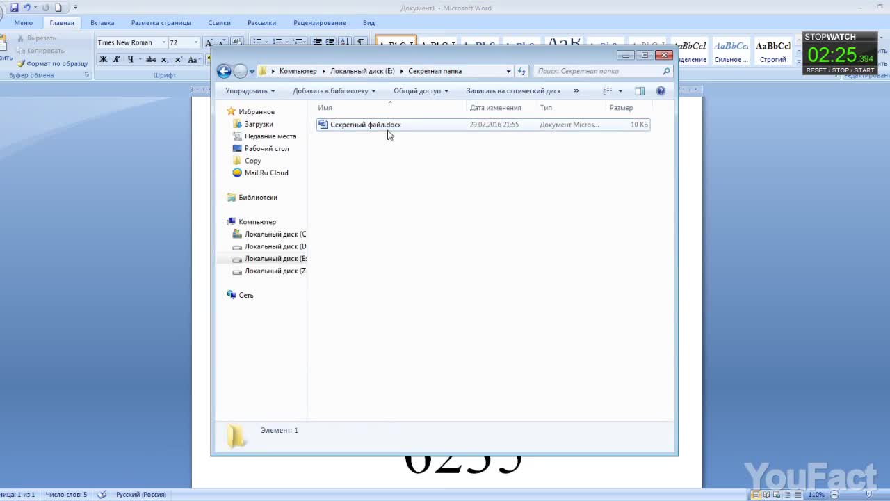
Task: Click the Формат по образцу paintbrush icon
Action: pos(21,63)
